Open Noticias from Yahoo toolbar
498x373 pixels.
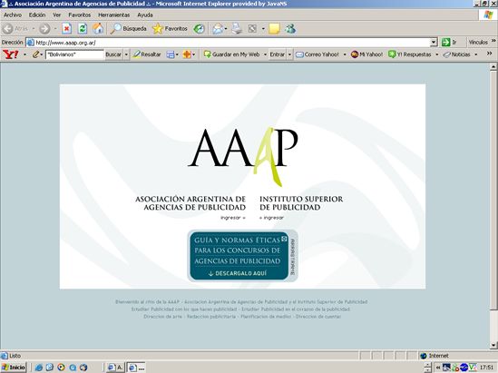pos(456,54)
